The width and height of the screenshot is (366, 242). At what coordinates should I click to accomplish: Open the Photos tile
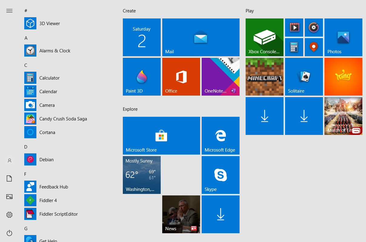tap(343, 37)
